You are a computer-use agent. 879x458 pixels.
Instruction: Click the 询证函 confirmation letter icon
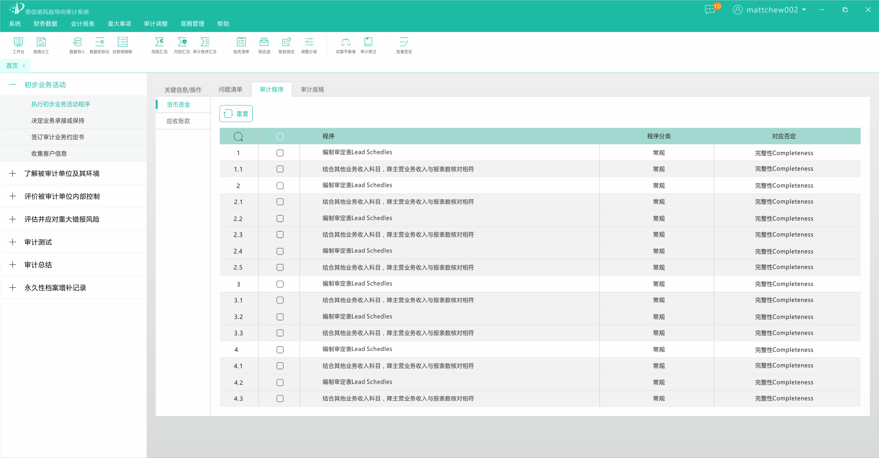pos(264,45)
